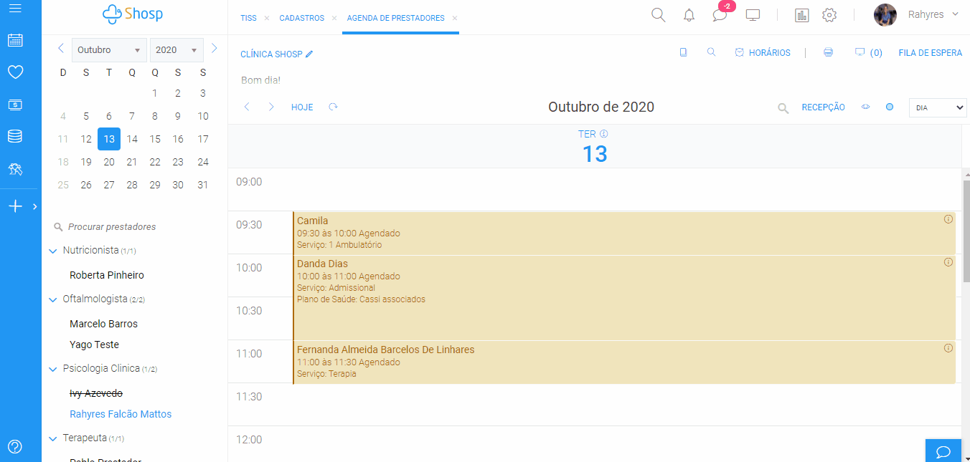
Task: Click the plus add icon in sidebar
Action: point(15,206)
